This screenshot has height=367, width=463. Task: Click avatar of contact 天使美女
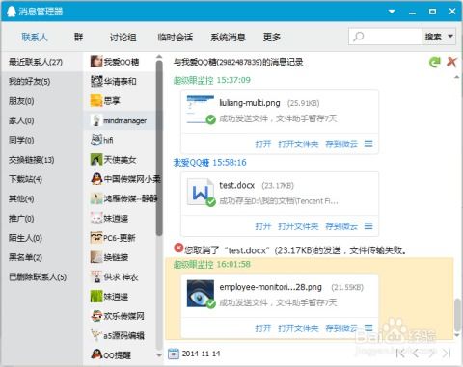(x=96, y=159)
